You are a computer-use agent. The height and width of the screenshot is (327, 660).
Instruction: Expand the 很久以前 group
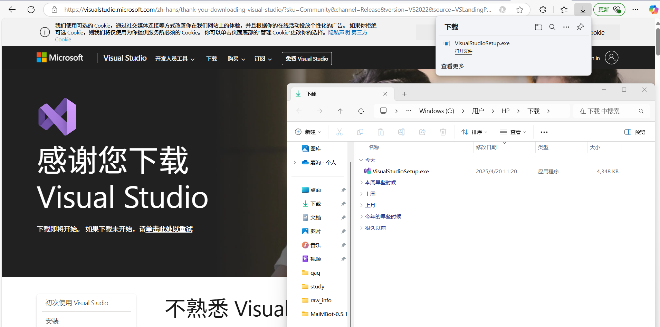coord(361,228)
